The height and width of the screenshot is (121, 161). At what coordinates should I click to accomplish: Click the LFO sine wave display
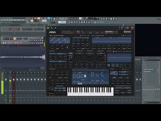[x=114, y=73]
